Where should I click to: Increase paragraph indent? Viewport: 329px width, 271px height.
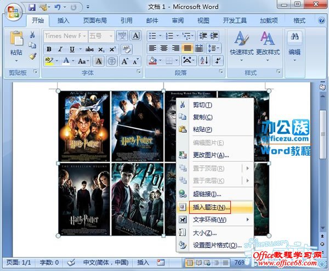click(214, 36)
